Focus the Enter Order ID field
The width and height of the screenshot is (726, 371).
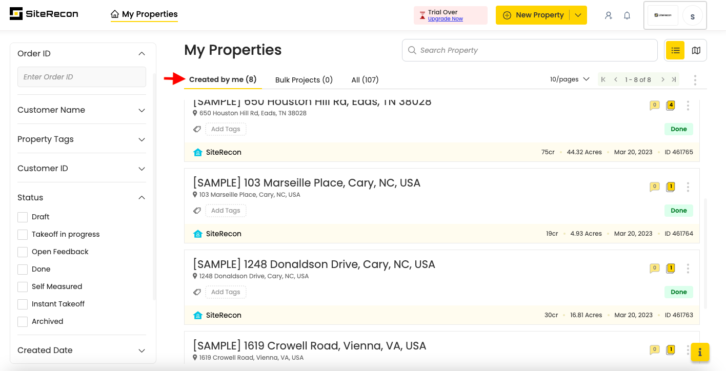point(82,77)
